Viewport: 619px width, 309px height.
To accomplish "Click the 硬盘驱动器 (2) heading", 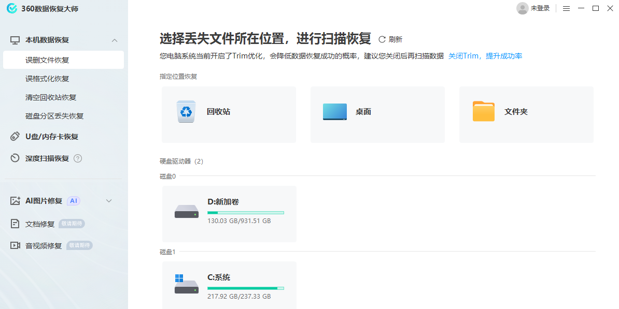I will 181,161.
